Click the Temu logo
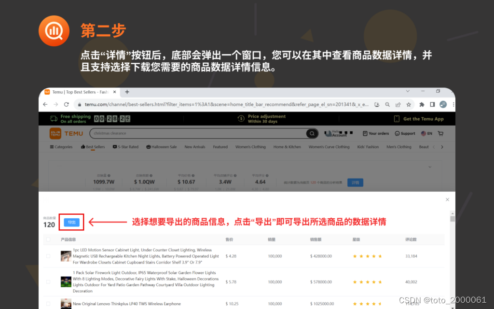Viewport: 494px width, 309px height. (x=66, y=133)
